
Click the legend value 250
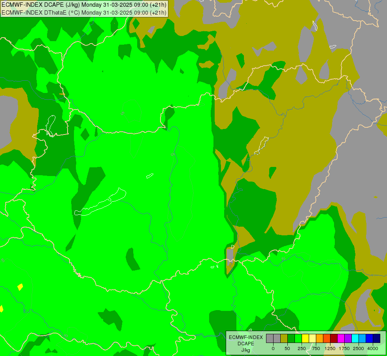tap(302, 348)
